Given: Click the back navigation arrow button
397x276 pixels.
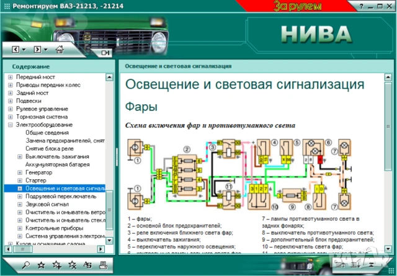Looking at the screenshot, I should point(16,49).
